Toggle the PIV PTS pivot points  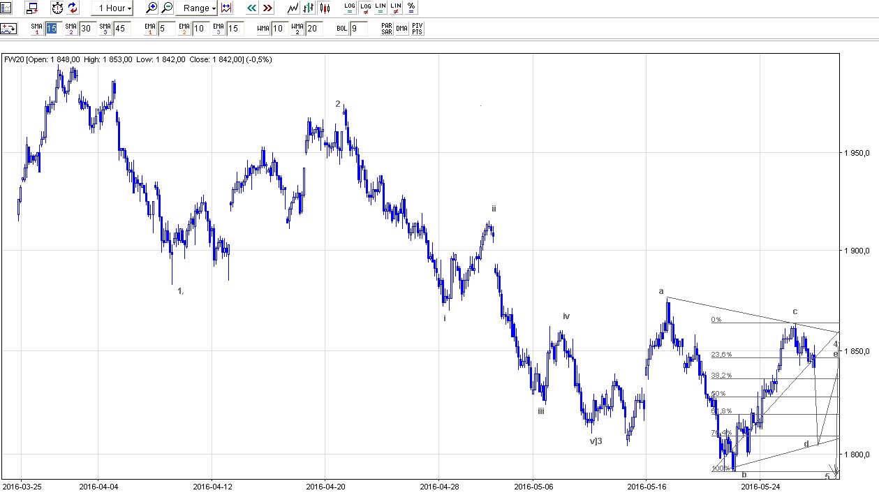[x=417, y=29]
